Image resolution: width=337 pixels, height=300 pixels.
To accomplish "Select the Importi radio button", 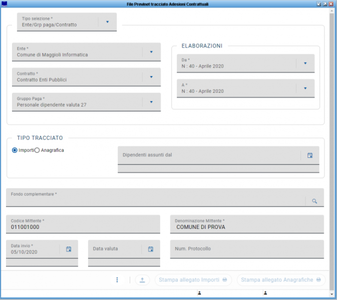I will (x=15, y=150).
